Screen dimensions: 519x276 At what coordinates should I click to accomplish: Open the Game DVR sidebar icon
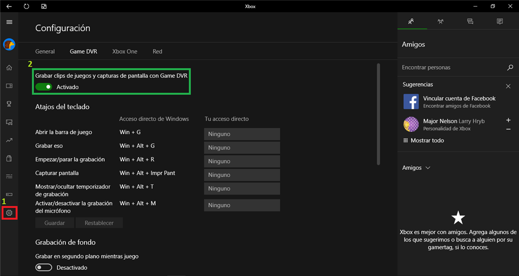coord(9,122)
